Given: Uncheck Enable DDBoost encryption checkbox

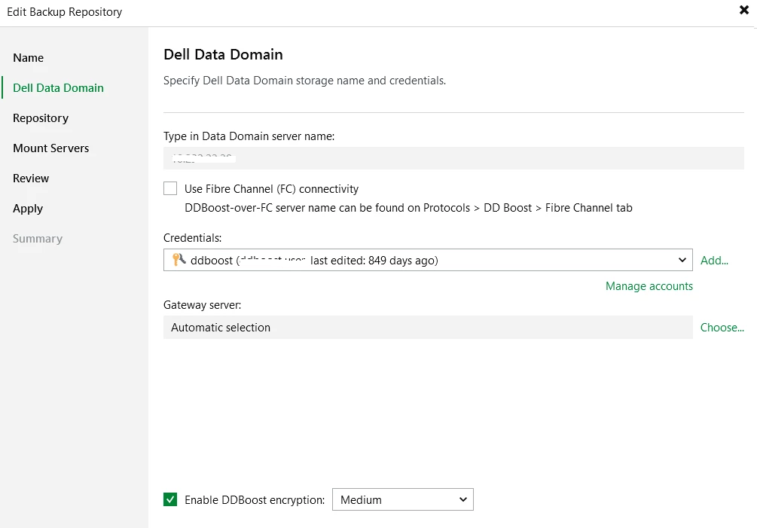Looking at the screenshot, I should (x=171, y=499).
